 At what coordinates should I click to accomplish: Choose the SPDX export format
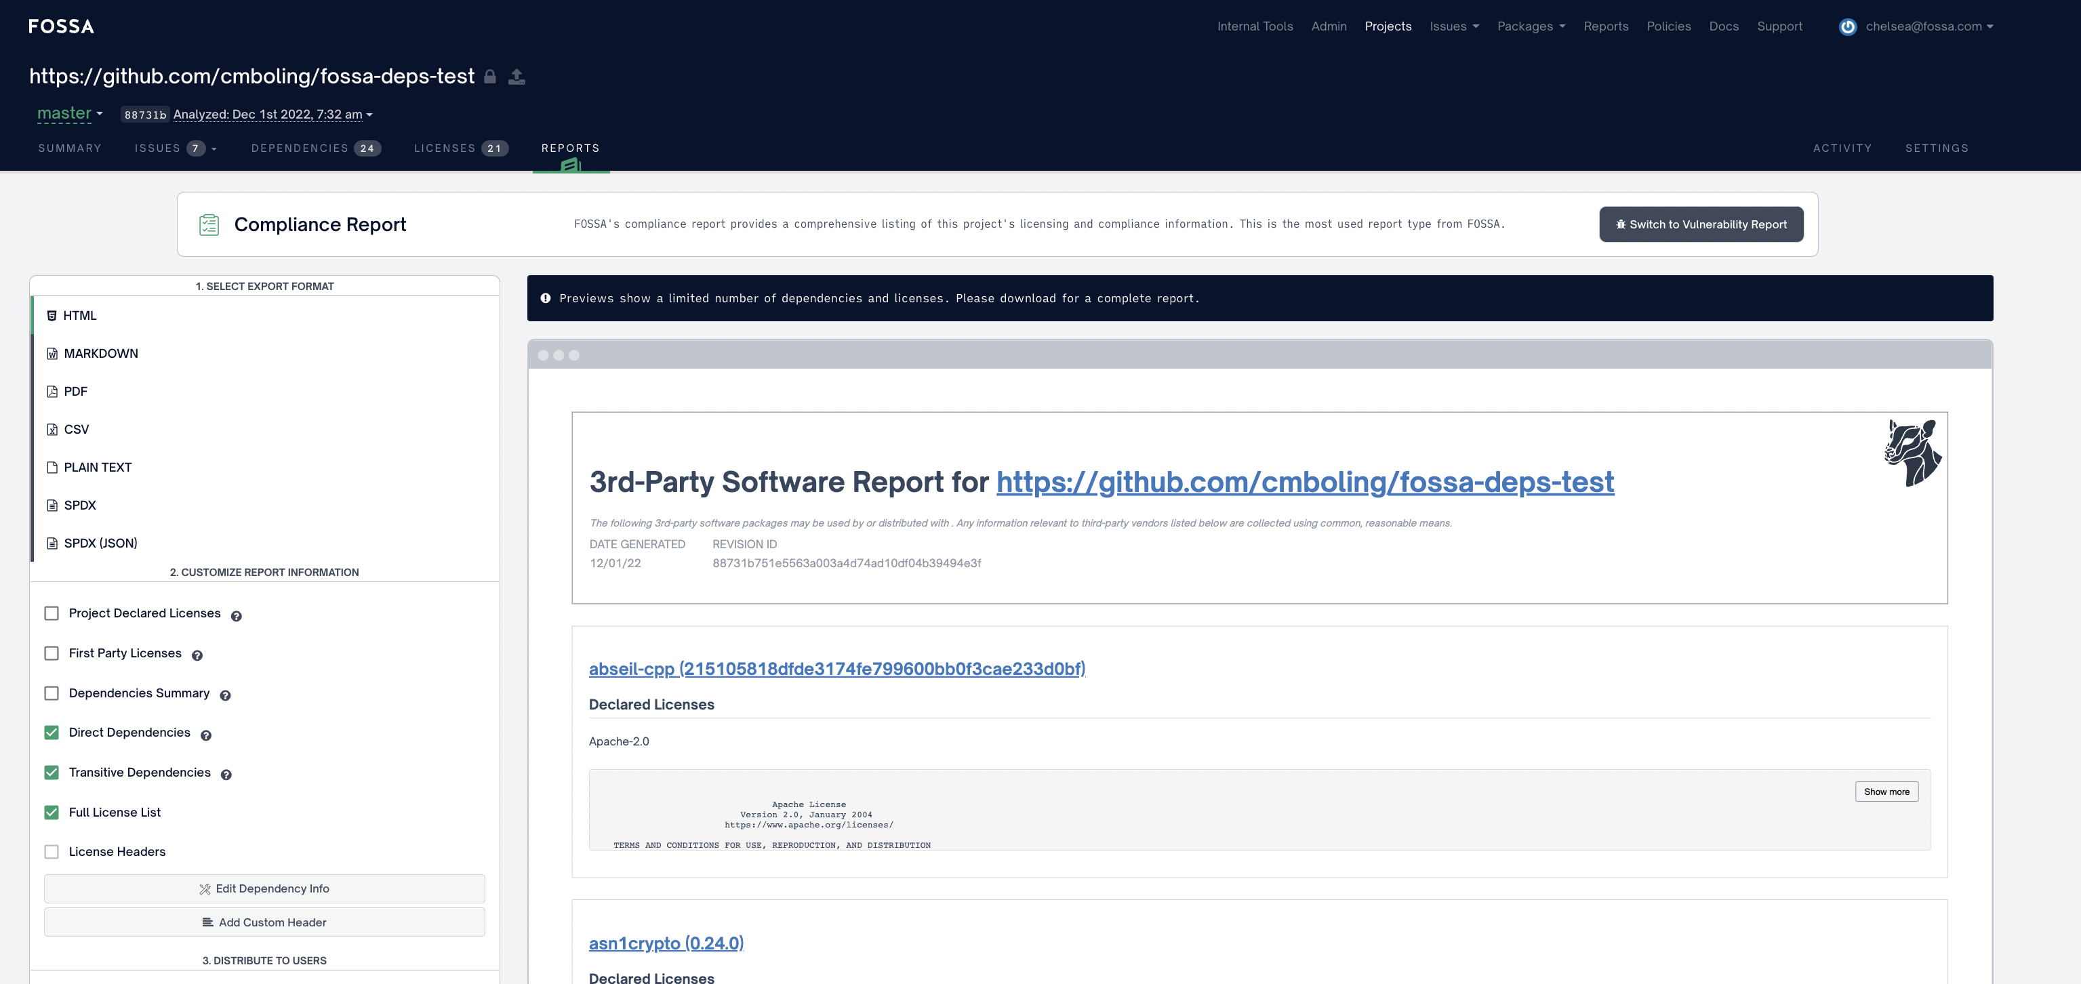(x=266, y=506)
